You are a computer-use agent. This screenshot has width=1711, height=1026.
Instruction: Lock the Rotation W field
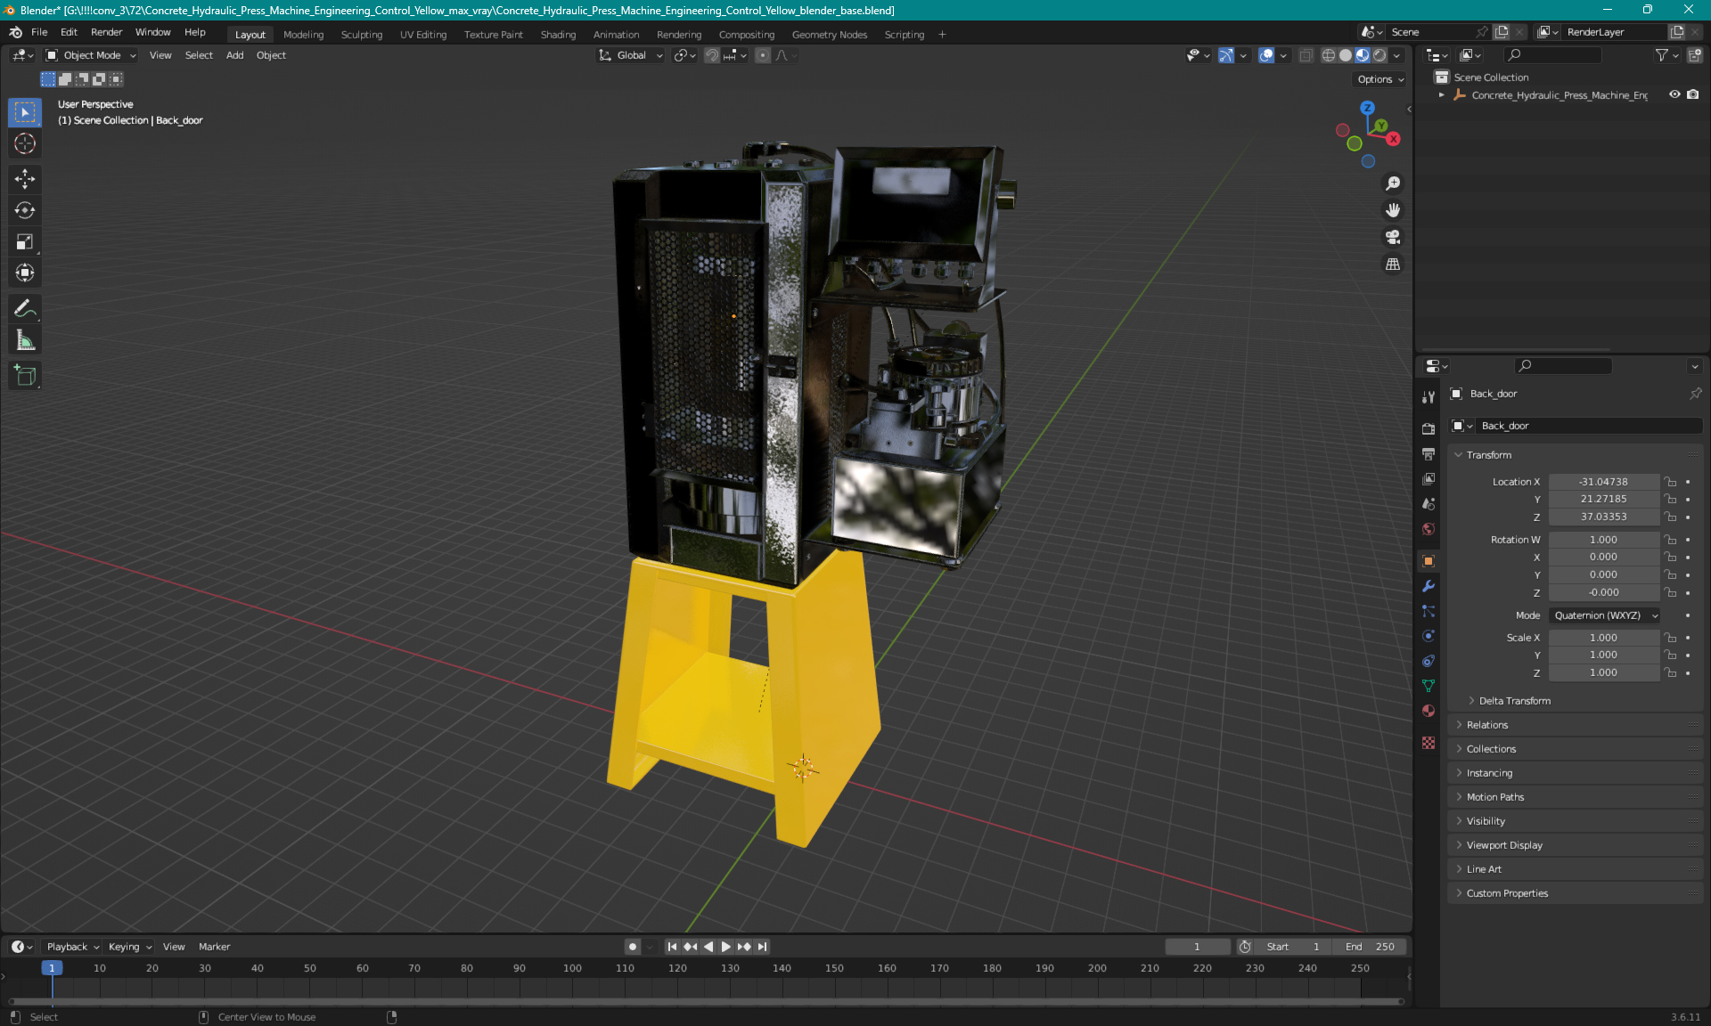(1671, 540)
